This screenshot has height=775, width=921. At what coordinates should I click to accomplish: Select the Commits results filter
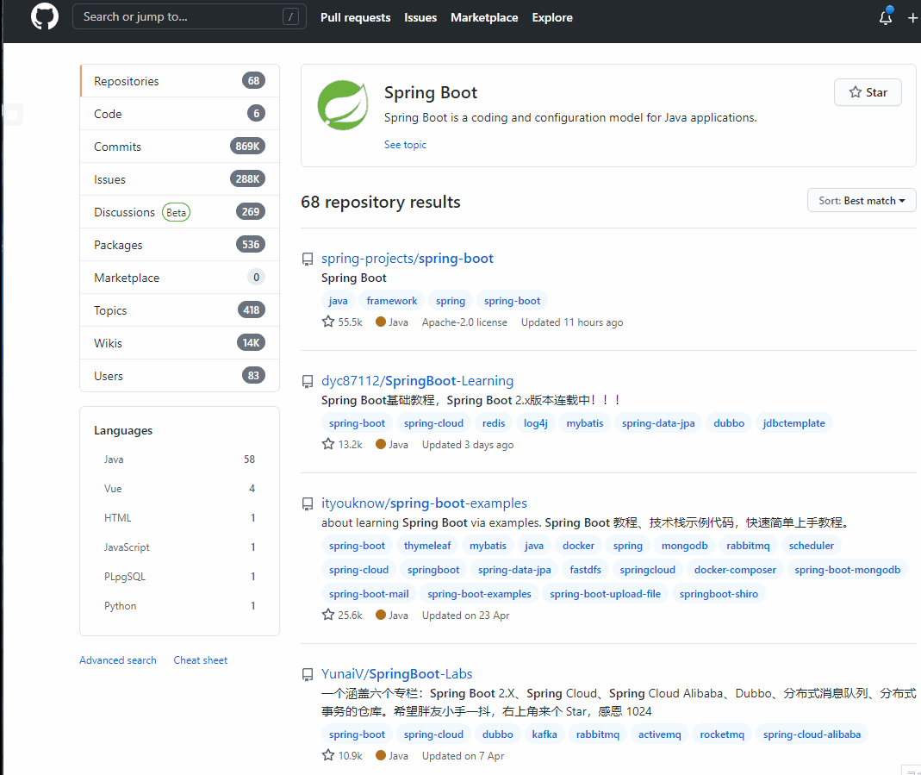tap(180, 147)
